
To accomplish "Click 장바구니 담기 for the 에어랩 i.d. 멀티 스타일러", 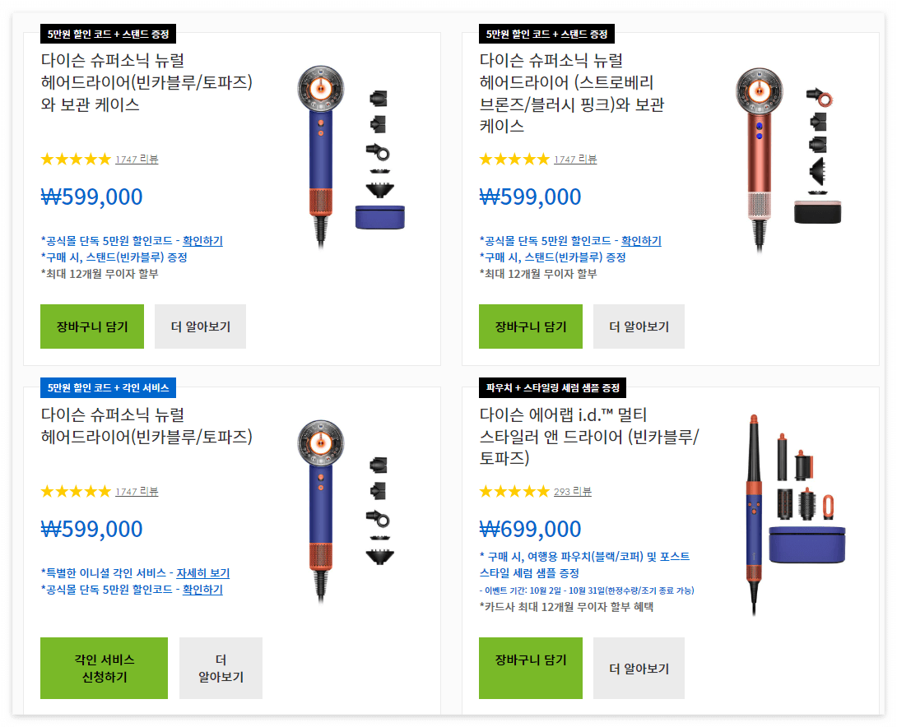I will coord(530,668).
